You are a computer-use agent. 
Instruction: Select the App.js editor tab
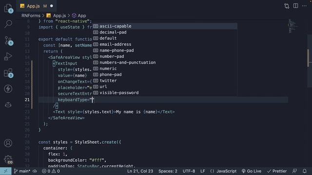pos(36,6)
